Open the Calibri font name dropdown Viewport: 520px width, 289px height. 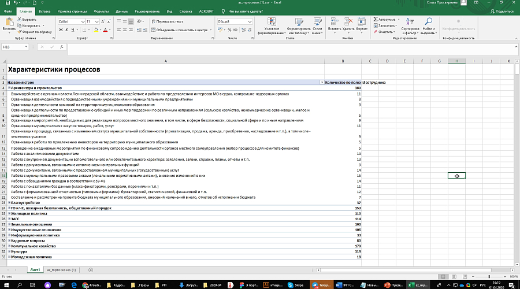(83, 21)
